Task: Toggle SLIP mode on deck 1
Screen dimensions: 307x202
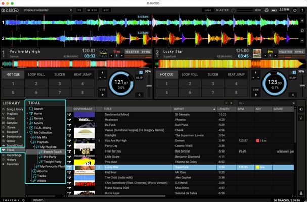Action: [139, 78]
